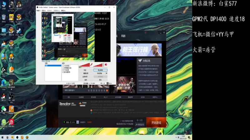Click the Tencent logo in CF launcher
The height and width of the screenshot is (140, 250).
pyautogui.click(x=65, y=104)
